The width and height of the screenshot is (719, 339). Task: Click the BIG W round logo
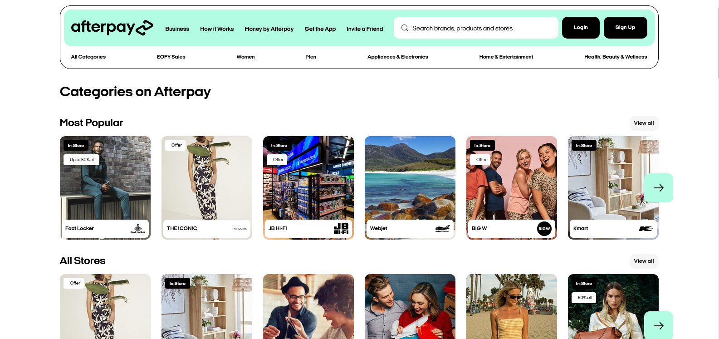click(544, 228)
